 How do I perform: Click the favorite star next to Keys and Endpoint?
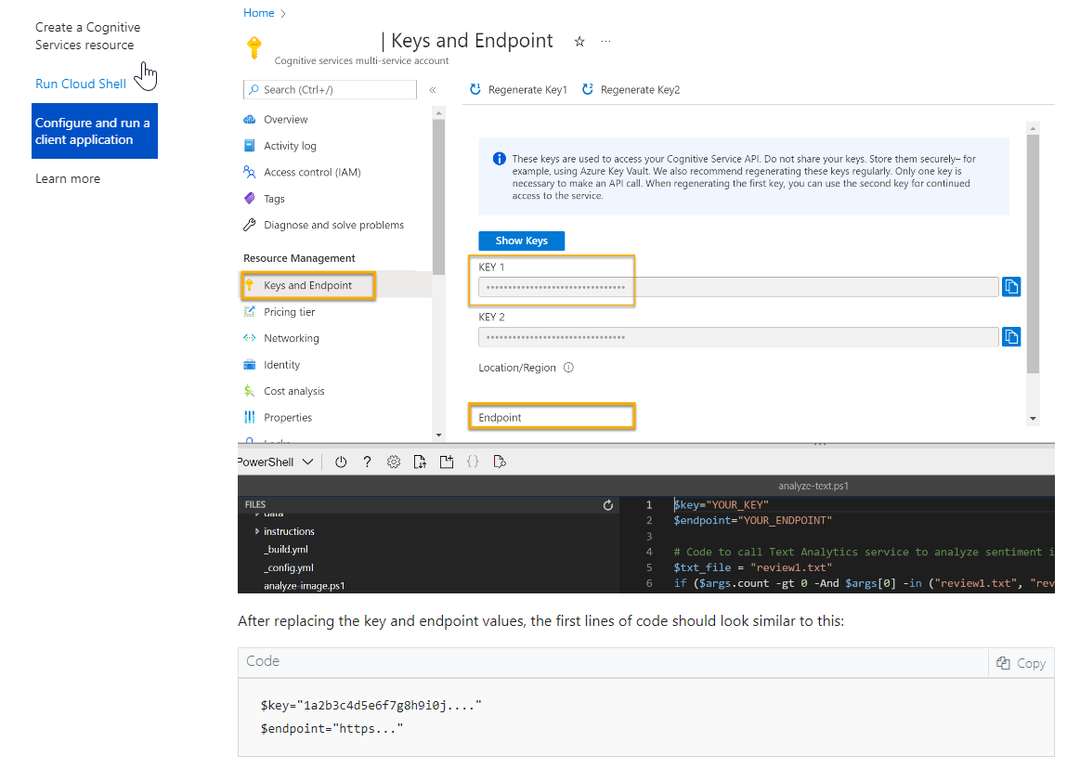coord(580,41)
